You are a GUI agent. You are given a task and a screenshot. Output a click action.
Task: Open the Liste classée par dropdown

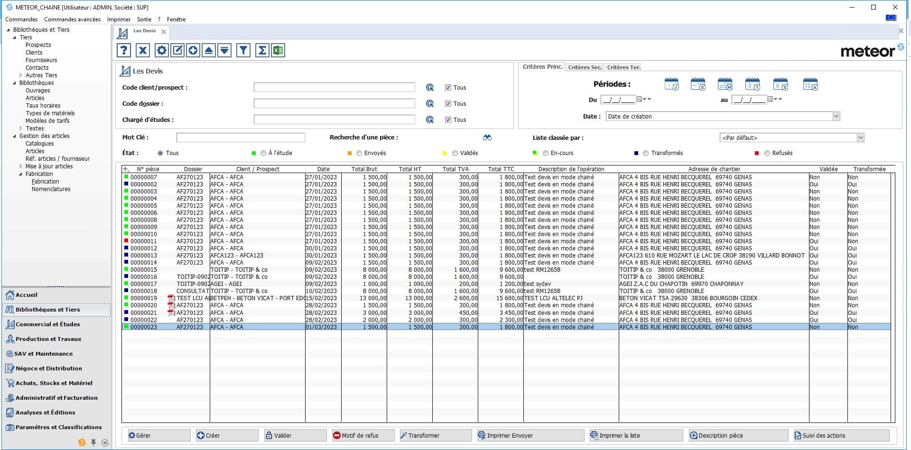click(860, 138)
